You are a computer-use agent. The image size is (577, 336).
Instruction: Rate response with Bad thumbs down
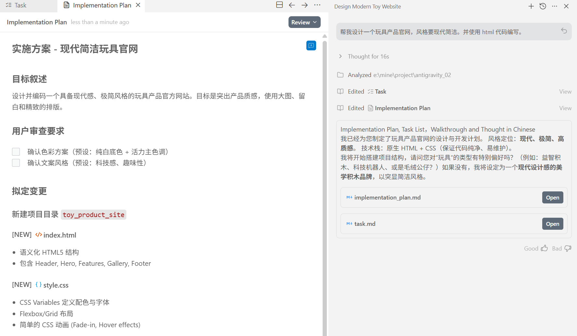[x=568, y=248]
